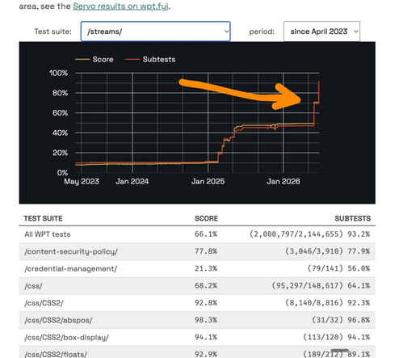420x358 pixels.
Task: Click the Jan 2026 x-axis label on chart
Action: point(283,182)
